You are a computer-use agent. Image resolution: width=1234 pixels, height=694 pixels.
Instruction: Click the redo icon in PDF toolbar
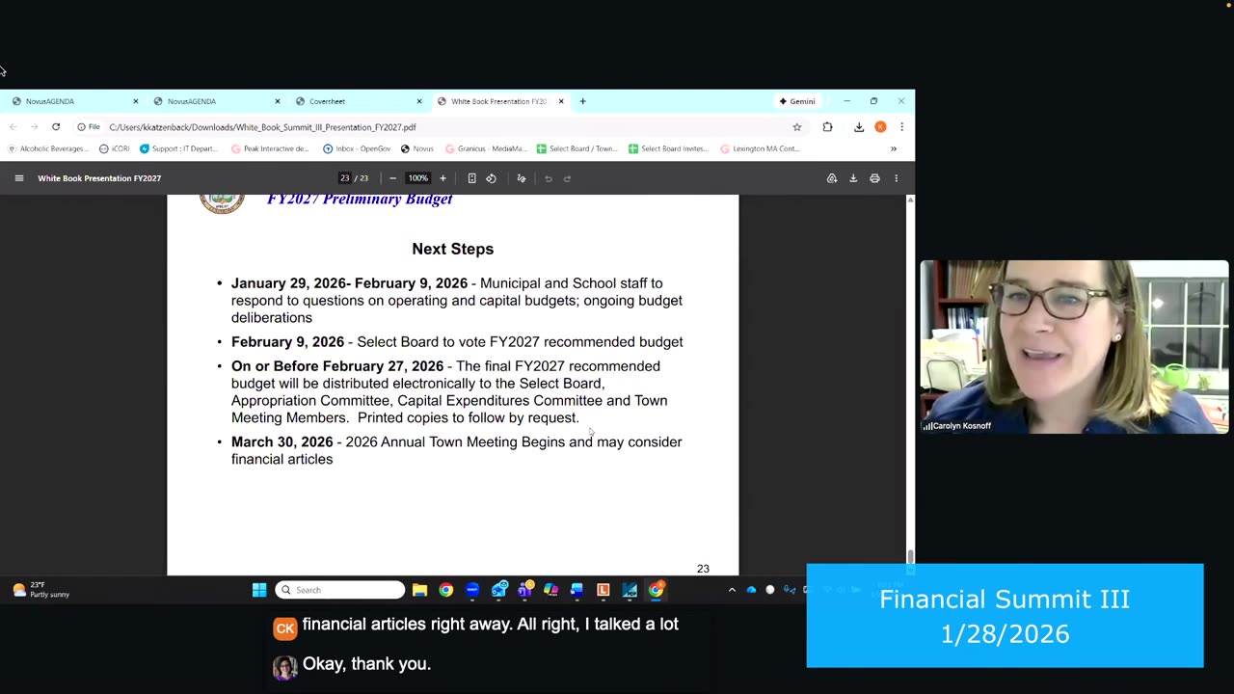click(567, 178)
